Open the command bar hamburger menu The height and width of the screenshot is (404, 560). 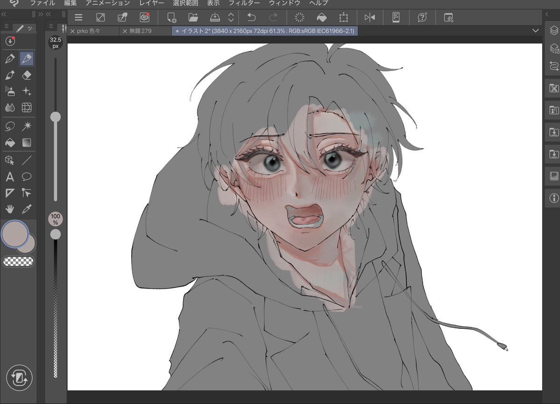pos(78,17)
